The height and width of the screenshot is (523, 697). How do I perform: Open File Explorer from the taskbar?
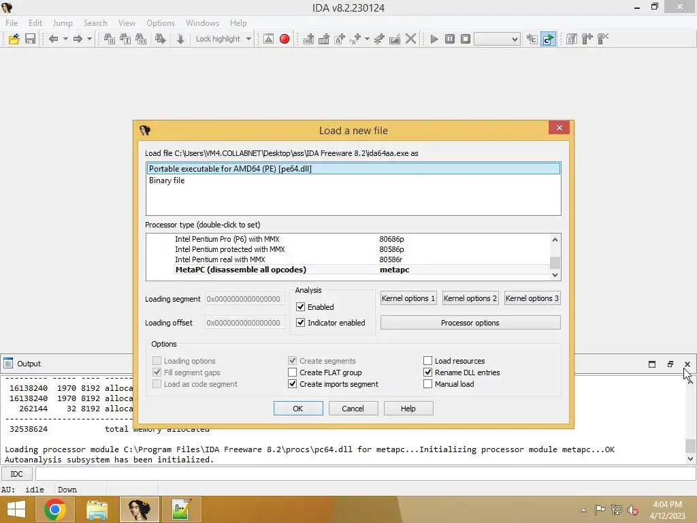pos(97,509)
